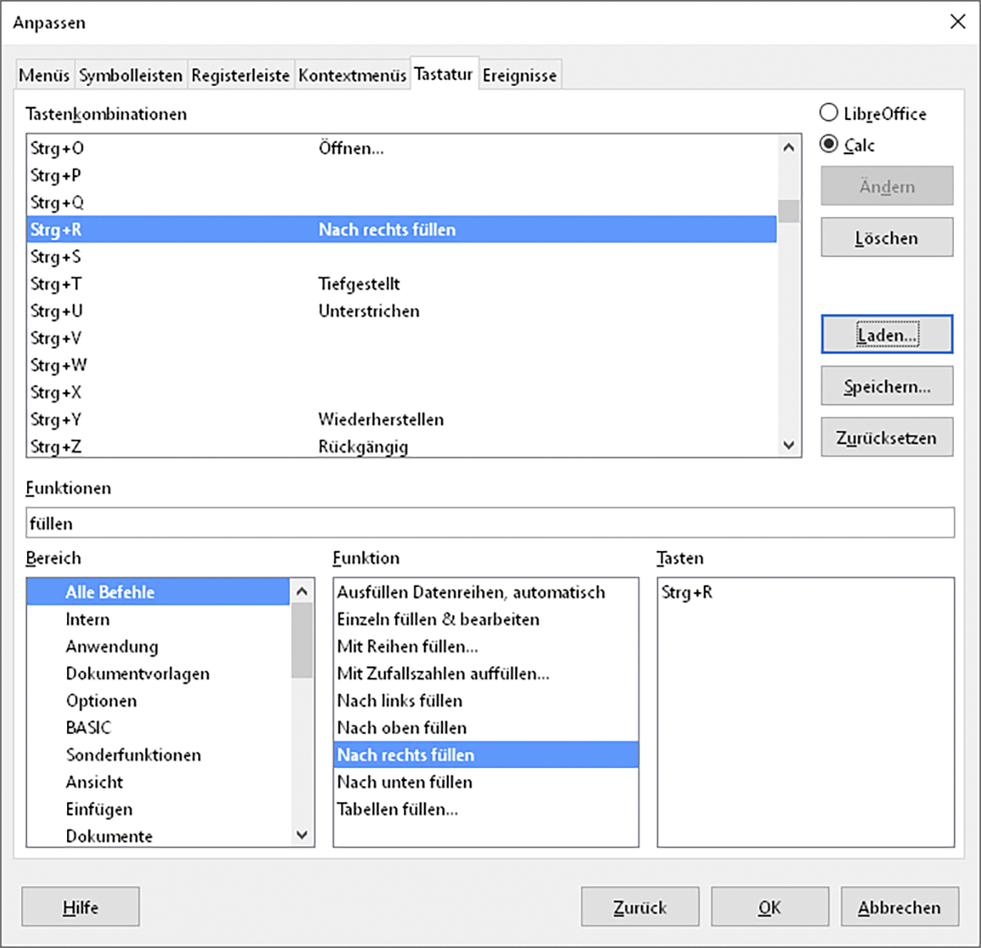This screenshot has height=948, width=981.
Task: Select function Nach oben füllen
Action: (x=486, y=727)
